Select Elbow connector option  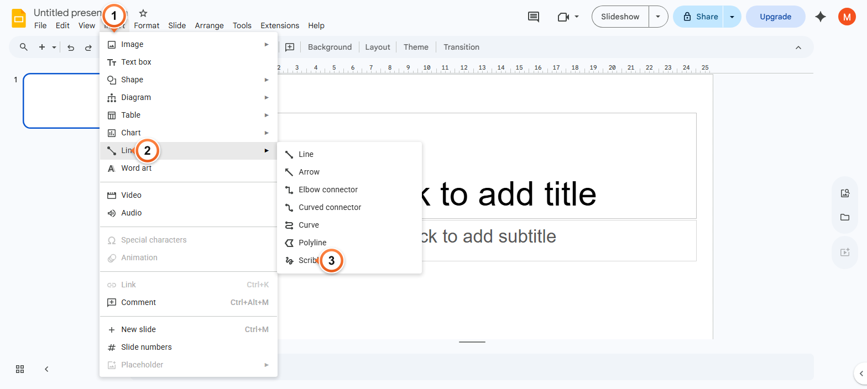tap(349, 190)
